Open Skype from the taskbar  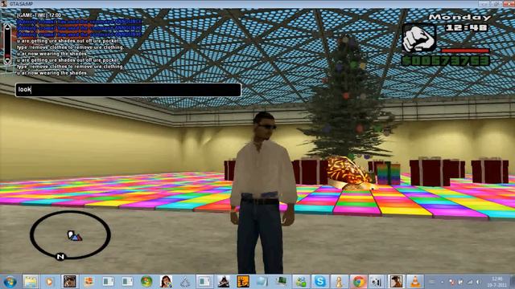click(320, 282)
